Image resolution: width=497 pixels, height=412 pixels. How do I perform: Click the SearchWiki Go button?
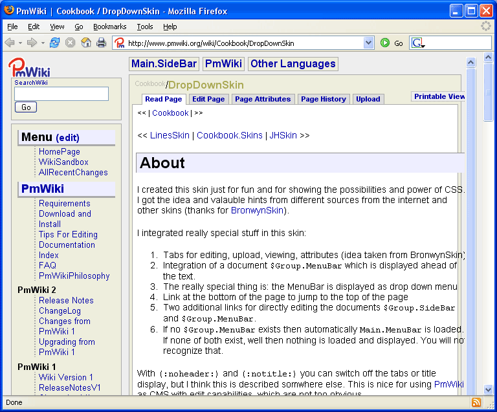pos(26,107)
